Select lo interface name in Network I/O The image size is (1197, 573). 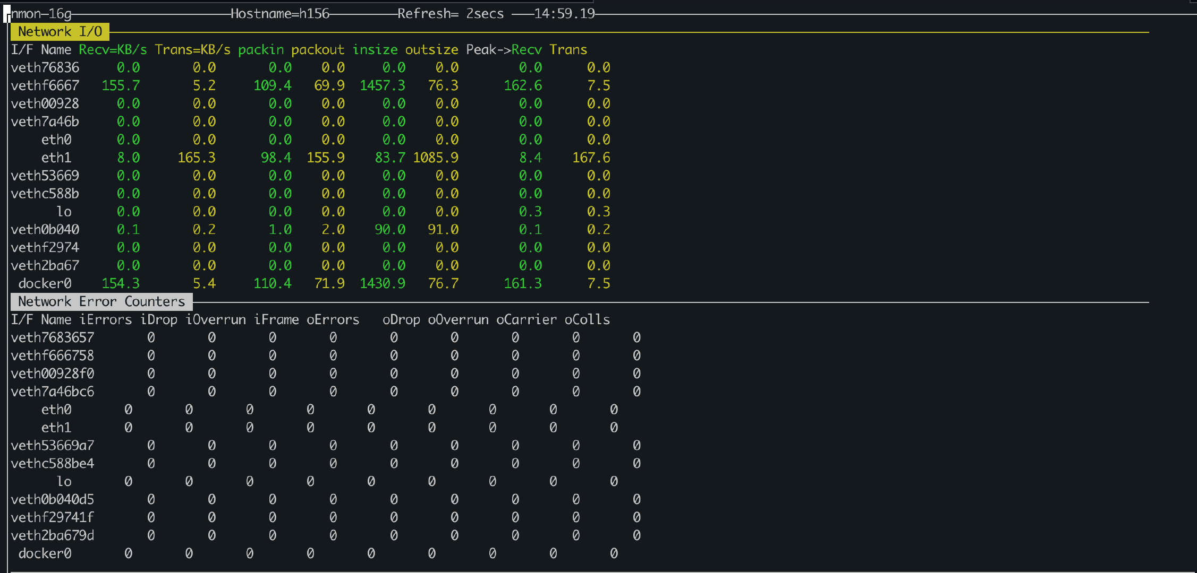[64, 212]
